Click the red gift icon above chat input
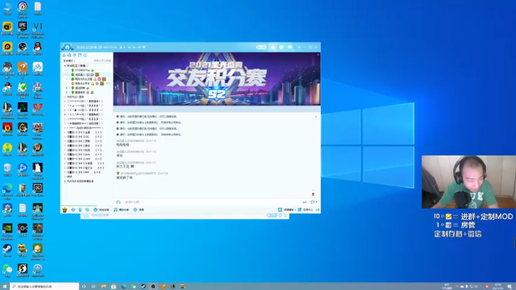This screenshot has height=290, width=516. [313, 194]
